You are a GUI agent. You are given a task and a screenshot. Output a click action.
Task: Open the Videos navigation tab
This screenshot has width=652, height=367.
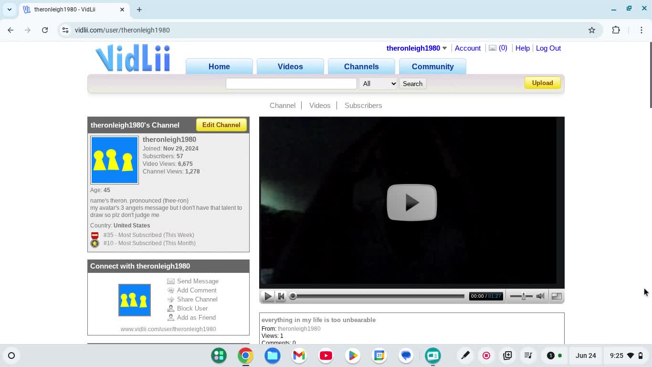(x=290, y=66)
